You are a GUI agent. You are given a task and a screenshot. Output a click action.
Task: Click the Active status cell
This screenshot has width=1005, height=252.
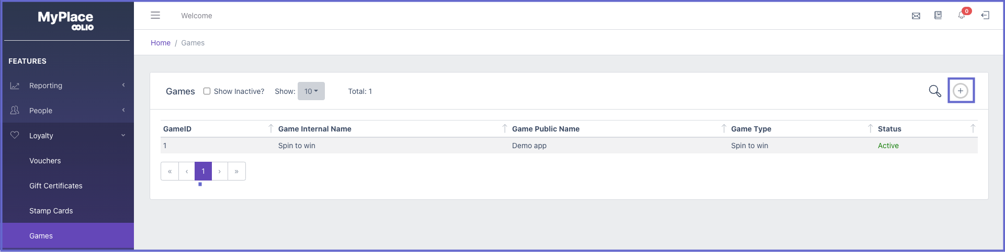[888, 146]
